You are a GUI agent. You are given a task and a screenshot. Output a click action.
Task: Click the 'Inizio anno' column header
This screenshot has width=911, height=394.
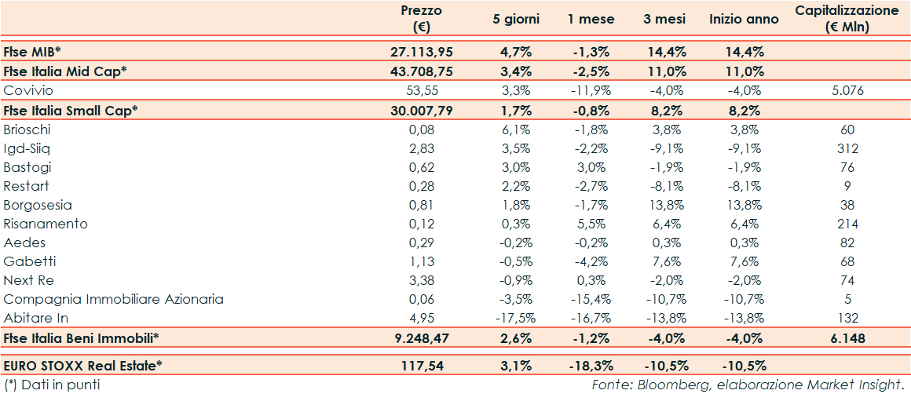pyautogui.click(x=744, y=20)
